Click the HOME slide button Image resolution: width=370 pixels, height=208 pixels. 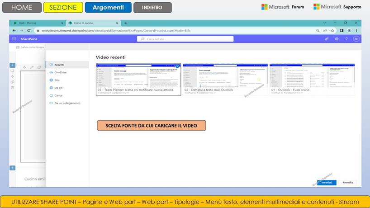pyautogui.click(x=22, y=7)
